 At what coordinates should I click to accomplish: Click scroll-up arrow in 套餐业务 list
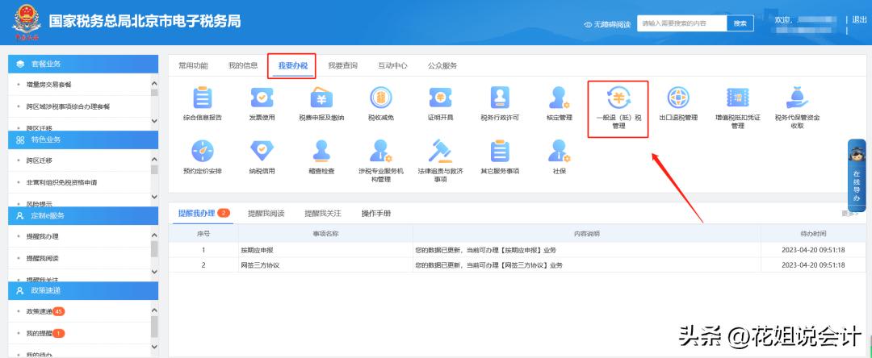point(154,83)
